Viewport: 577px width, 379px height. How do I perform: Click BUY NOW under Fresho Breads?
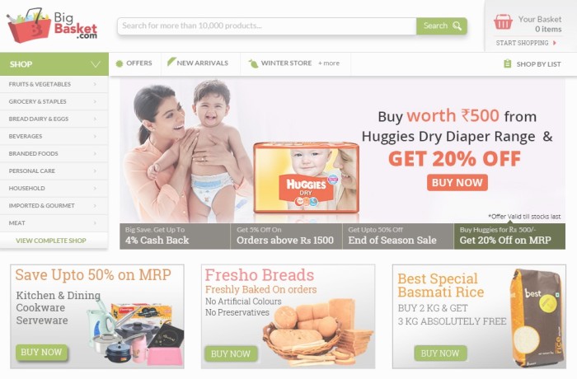coord(231,353)
